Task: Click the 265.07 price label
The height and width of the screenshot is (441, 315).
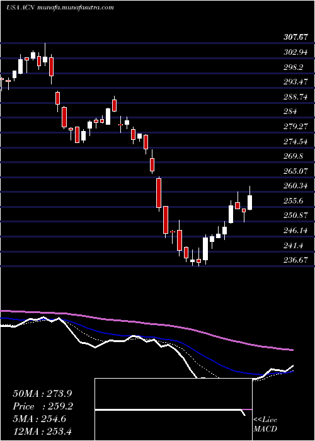Action: pyautogui.click(x=295, y=171)
